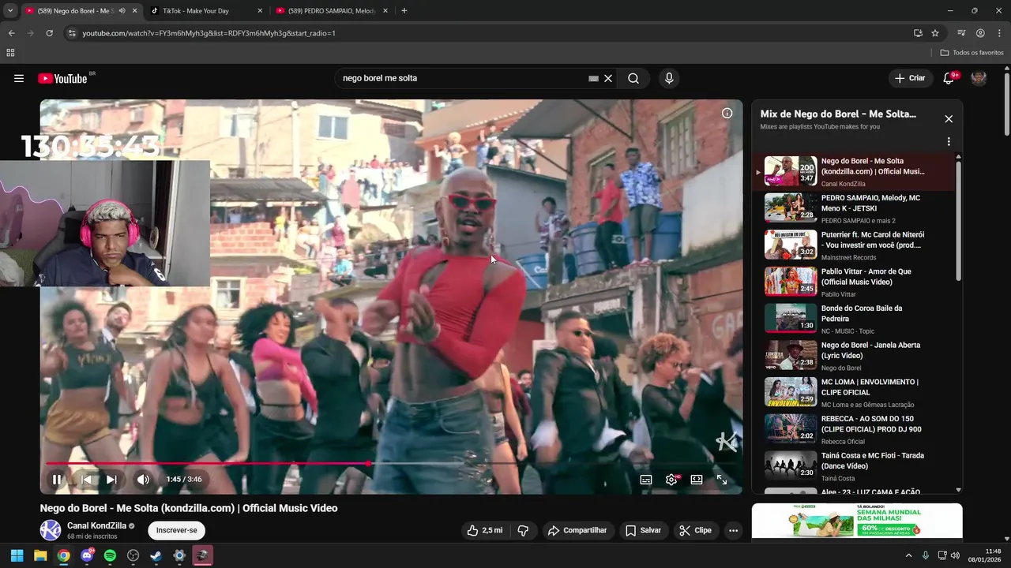
Task: Play Puterrier Vou investir em você
Action: point(854,245)
